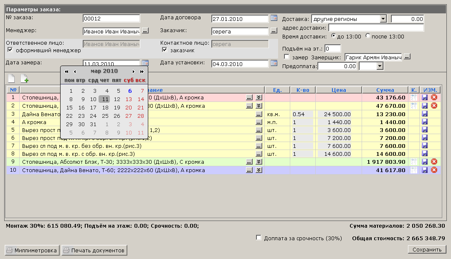Save row 1 with the floppy disk icon
This screenshot has height=259, width=451.
point(425,98)
